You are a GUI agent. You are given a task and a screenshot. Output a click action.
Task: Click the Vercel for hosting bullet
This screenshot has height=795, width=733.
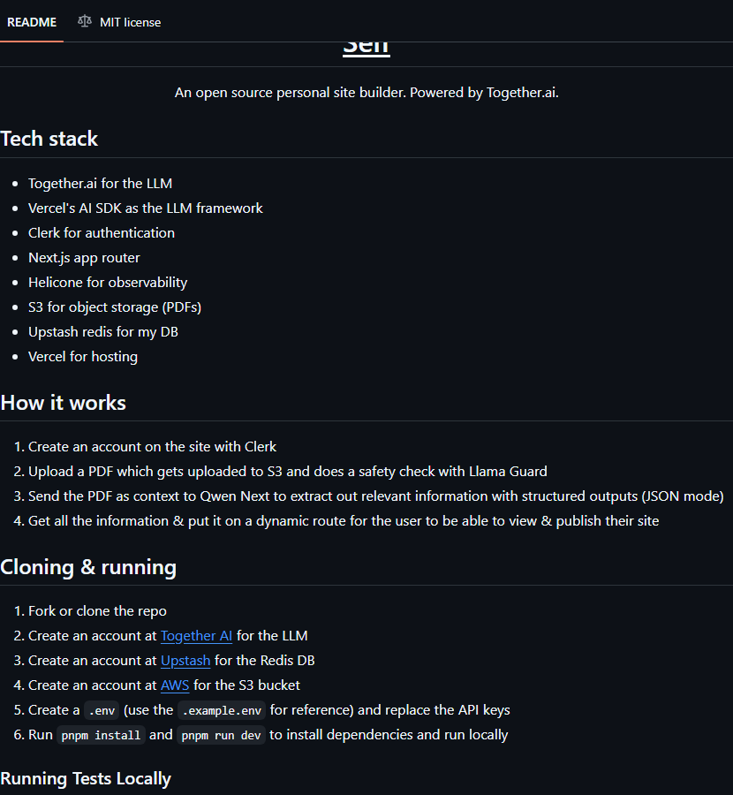click(x=83, y=357)
